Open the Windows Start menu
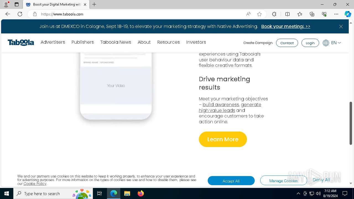 7,193
